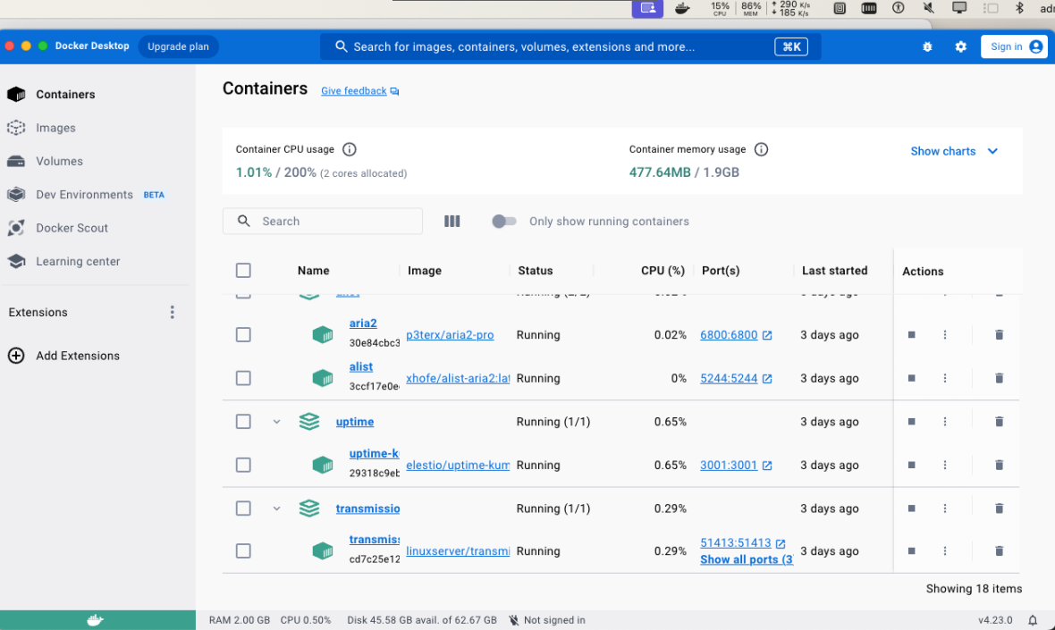The height and width of the screenshot is (630, 1055).
Task: Open port link 3001:3001 for uptime-kuma
Action: [729, 465]
